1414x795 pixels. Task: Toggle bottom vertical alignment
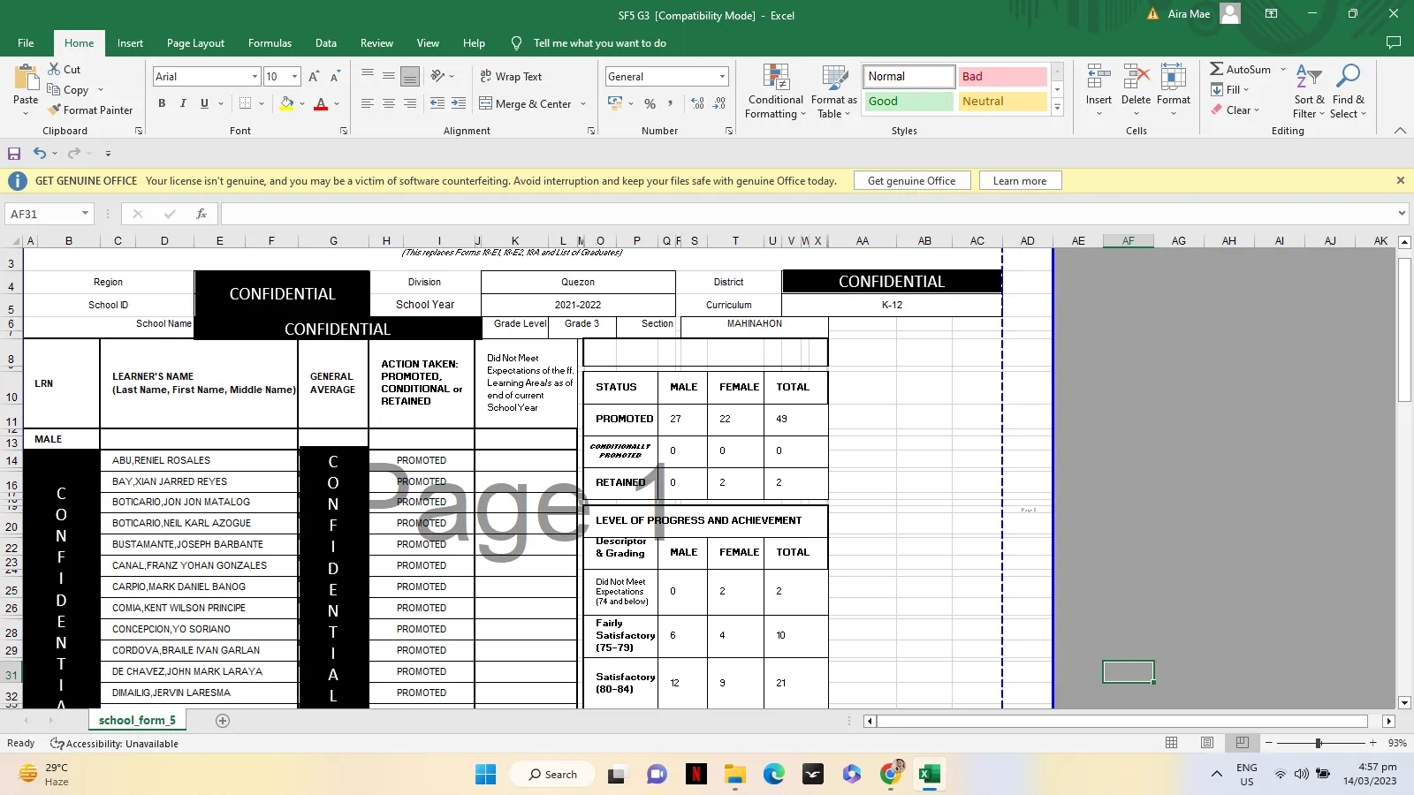(410, 77)
